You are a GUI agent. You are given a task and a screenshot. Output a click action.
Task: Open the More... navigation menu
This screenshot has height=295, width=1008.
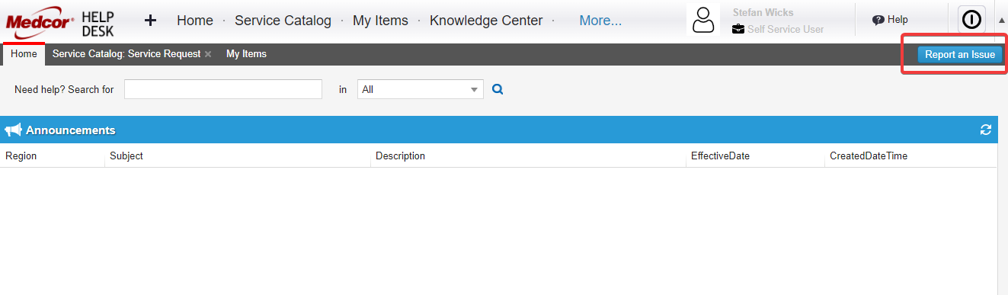(x=600, y=21)
